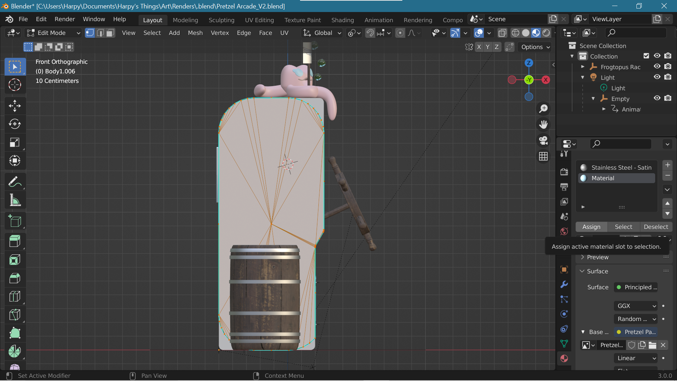
Task: Click the zoom magnifier viewport icon
Action: 543,109
